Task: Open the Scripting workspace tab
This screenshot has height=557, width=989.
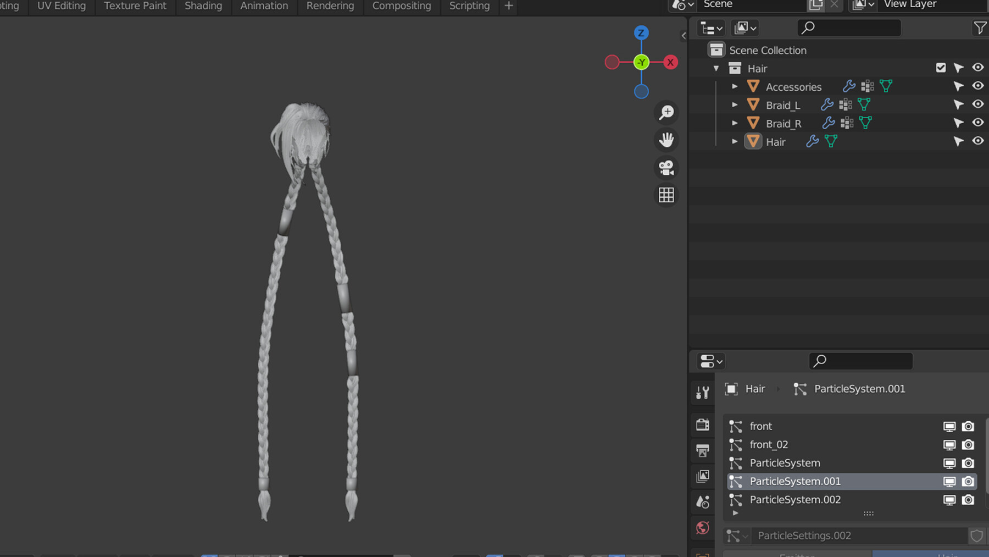Action: click(469, 6)
